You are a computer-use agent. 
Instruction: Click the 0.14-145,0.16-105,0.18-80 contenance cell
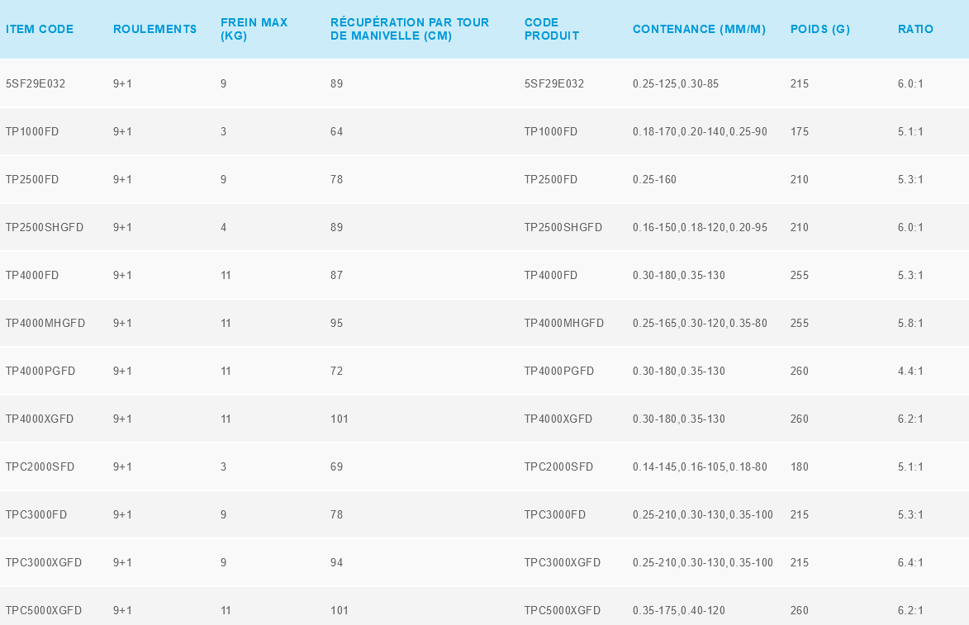pyautogui.click(x=700, y=467)
